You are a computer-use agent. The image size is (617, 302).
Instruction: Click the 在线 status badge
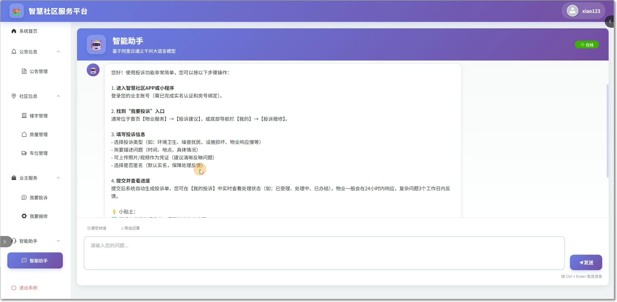point(587,45)
